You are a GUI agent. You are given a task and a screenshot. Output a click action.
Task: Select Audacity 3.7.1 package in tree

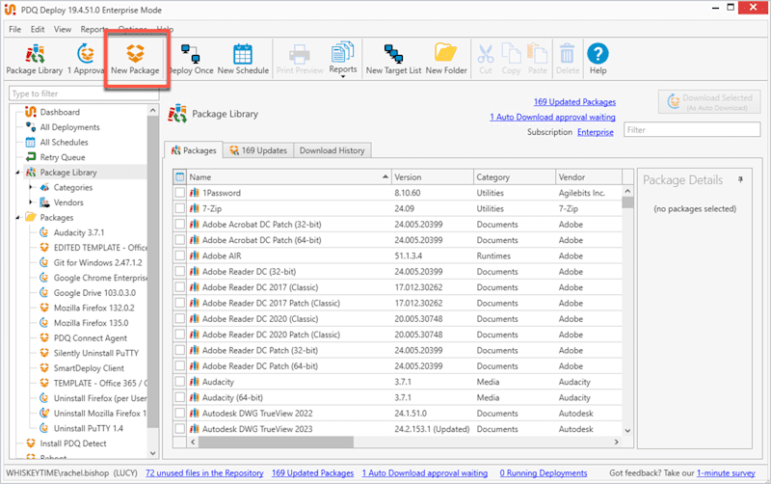pyautogui.click(x=79, y=232)
